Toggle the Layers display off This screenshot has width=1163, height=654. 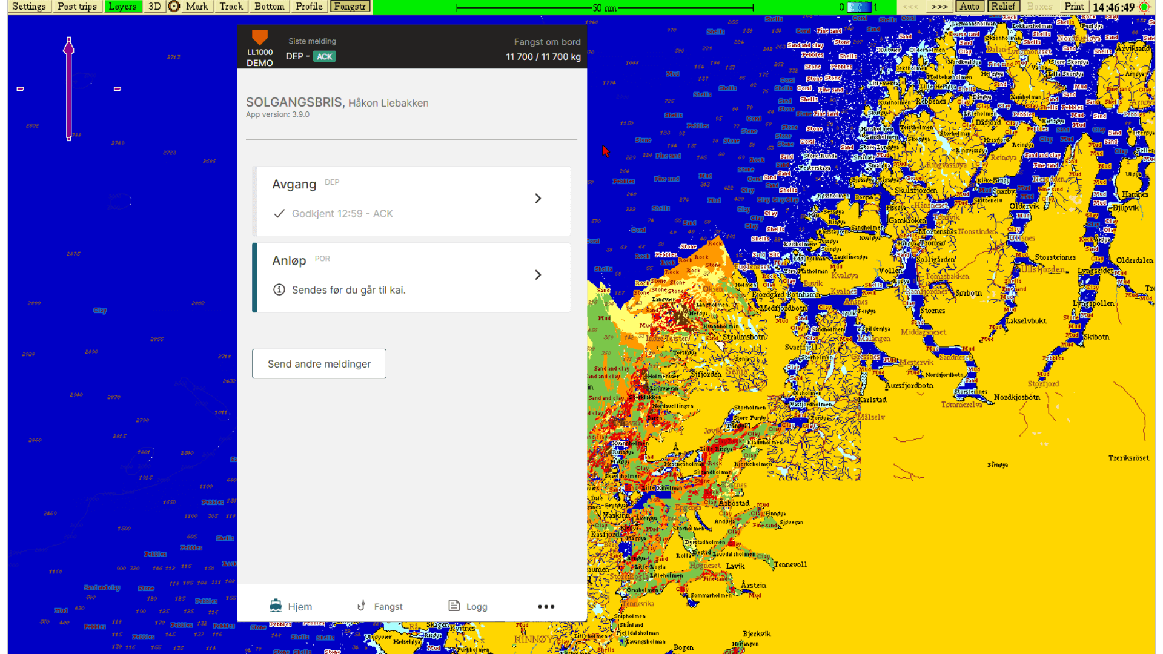click(x=123, y=7)
